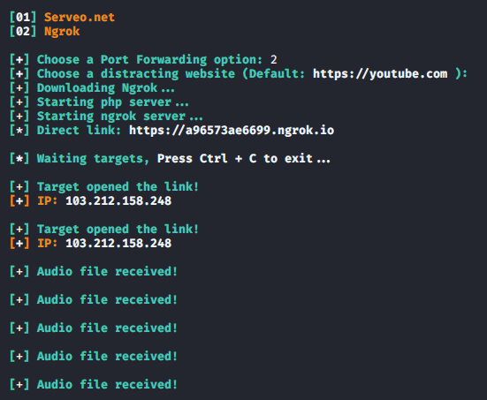Click the second IP address 103.212.158.248
The height and width of the screenshot is (400, 487).
[x=118, y=244]
